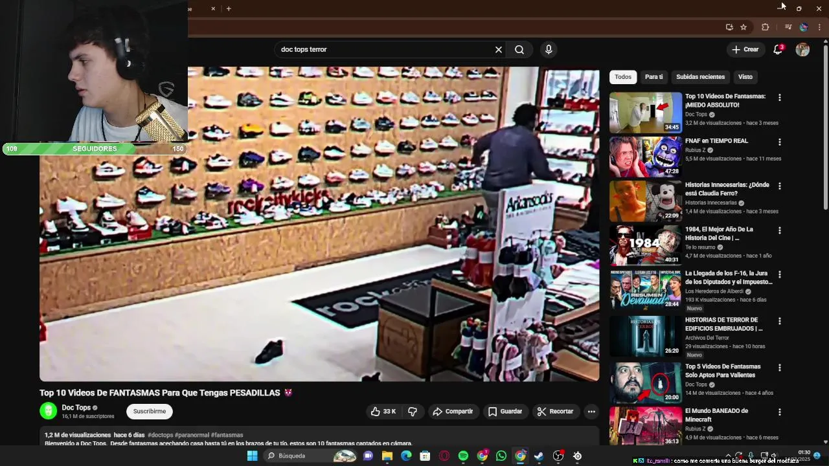829x466 pixels.
Task: Open options for Top 5 Videos De Fantasmas
Action: [780, 368]
